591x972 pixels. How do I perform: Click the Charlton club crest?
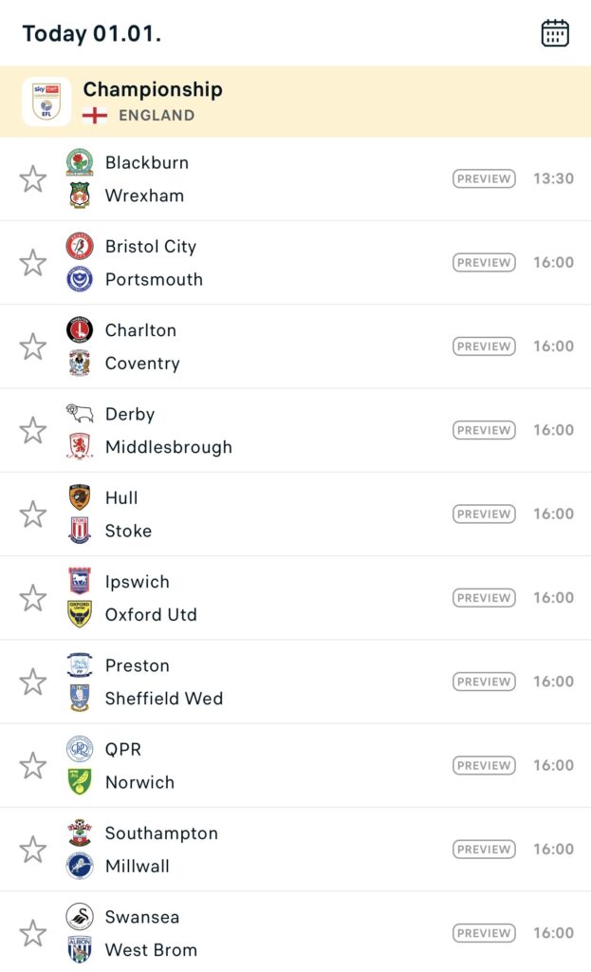(80, 330)
